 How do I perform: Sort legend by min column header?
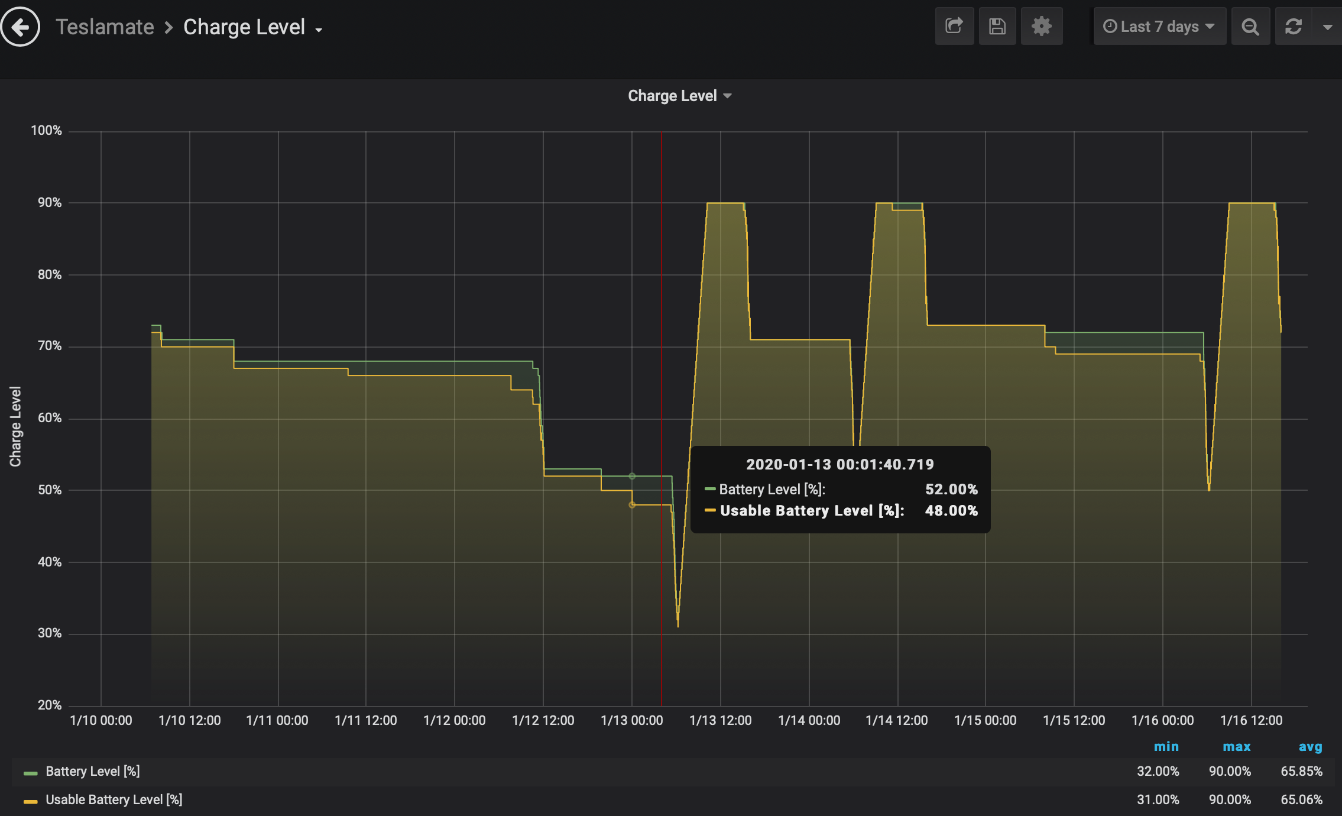pyautogui.click(x=1166, y=746)
